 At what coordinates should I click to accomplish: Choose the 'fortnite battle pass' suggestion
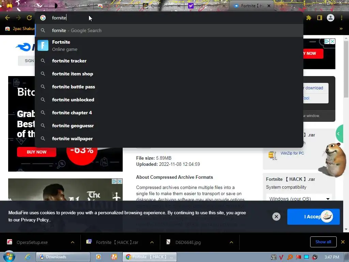click(x=169, y=87)
